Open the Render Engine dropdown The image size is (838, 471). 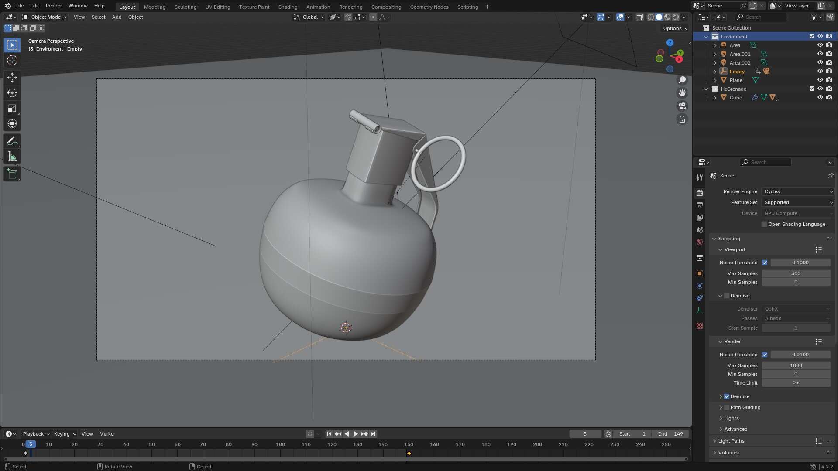click(798, 191)
